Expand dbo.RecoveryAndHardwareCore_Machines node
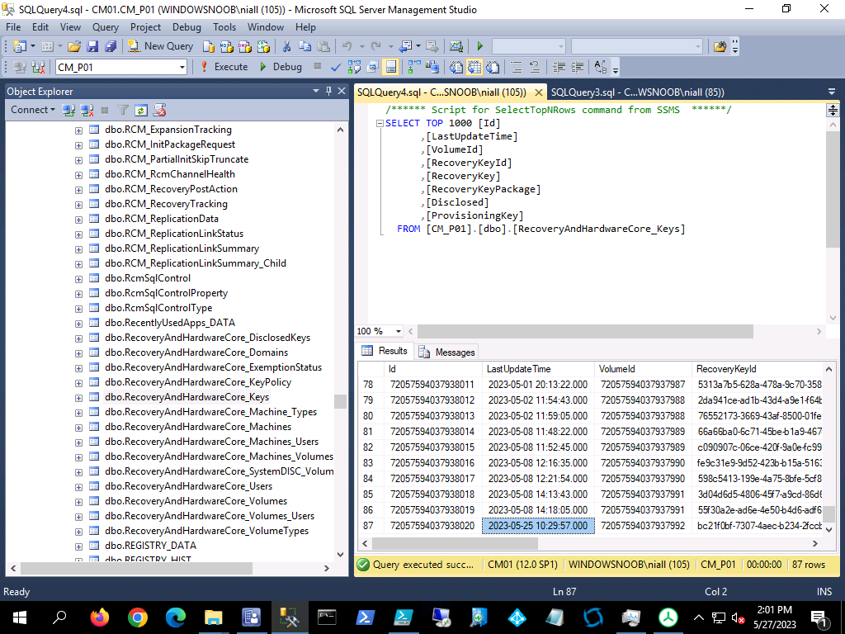The width and height of the screenshot is (845, 634). coord(78,427)
